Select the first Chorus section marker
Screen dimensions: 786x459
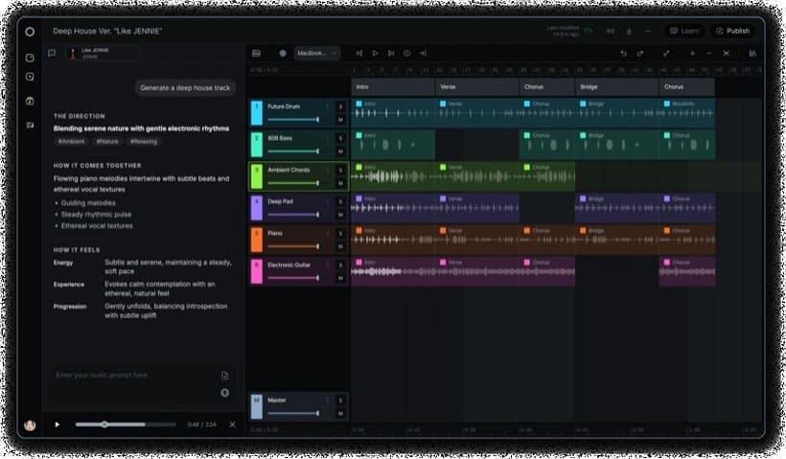pyautogui.click(x=547, y=86)
